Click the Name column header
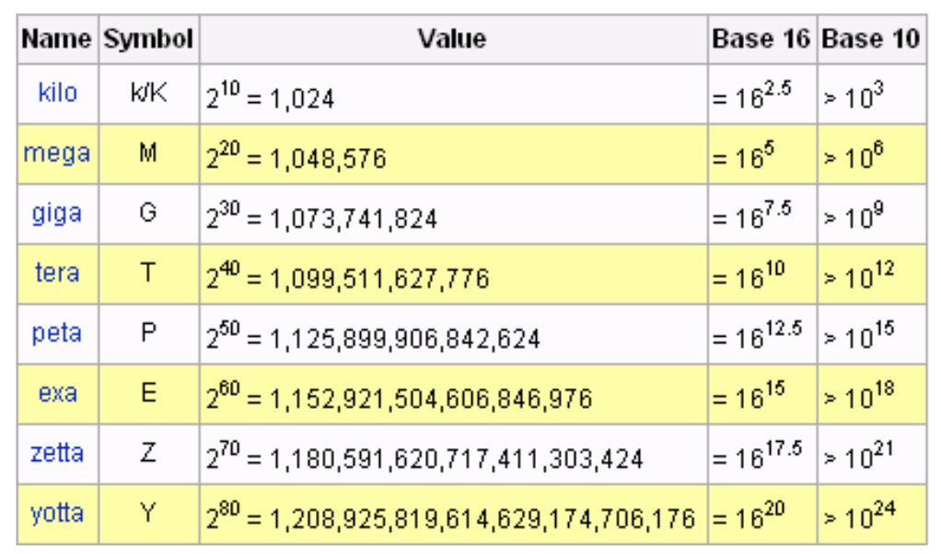 (57, 40)
